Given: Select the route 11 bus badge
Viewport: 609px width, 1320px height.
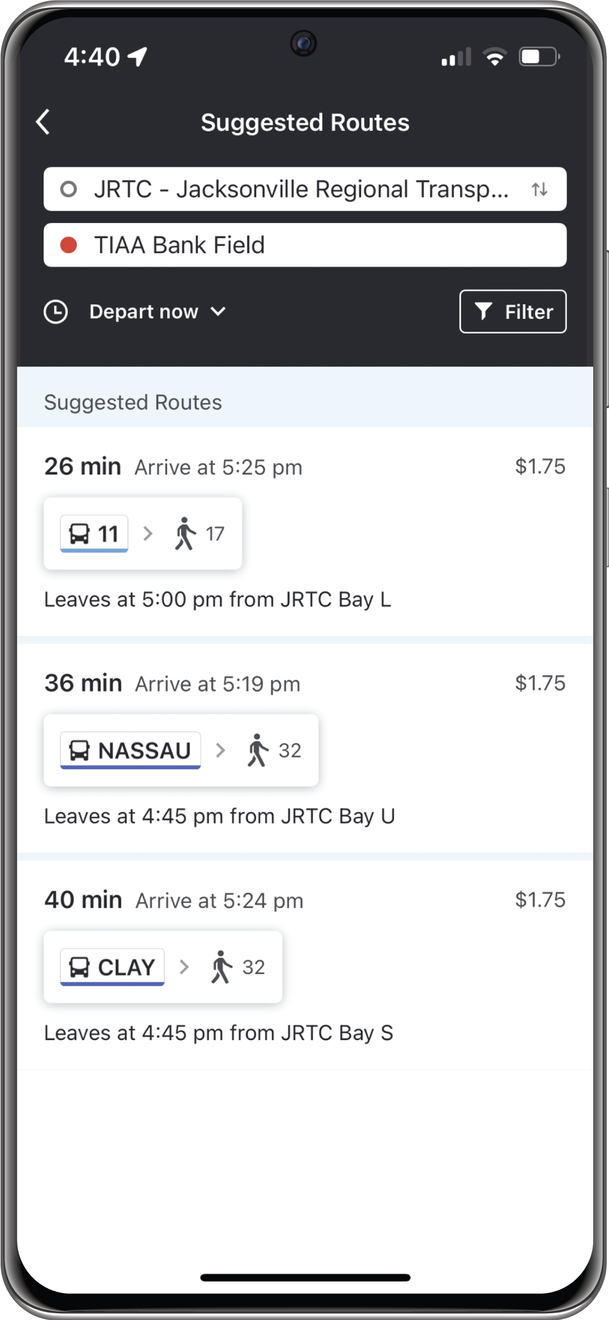Looking at the screenshot, I should click(x=94, y=534).
